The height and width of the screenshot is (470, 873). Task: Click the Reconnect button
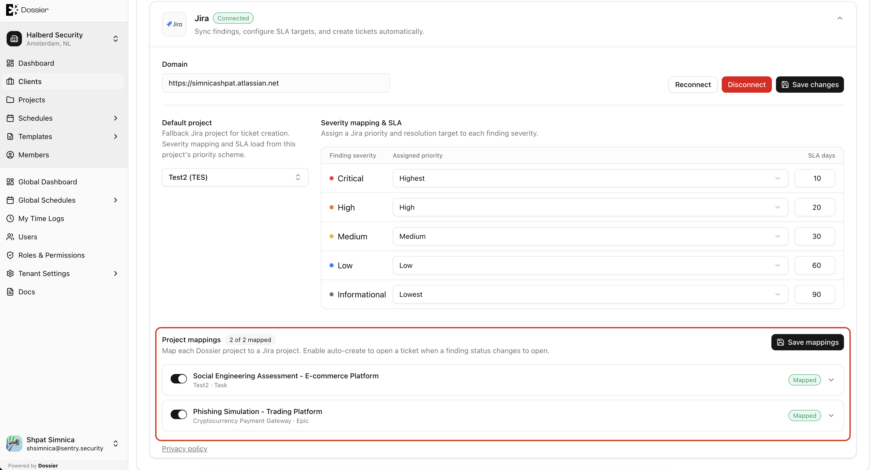coord(693,84)
